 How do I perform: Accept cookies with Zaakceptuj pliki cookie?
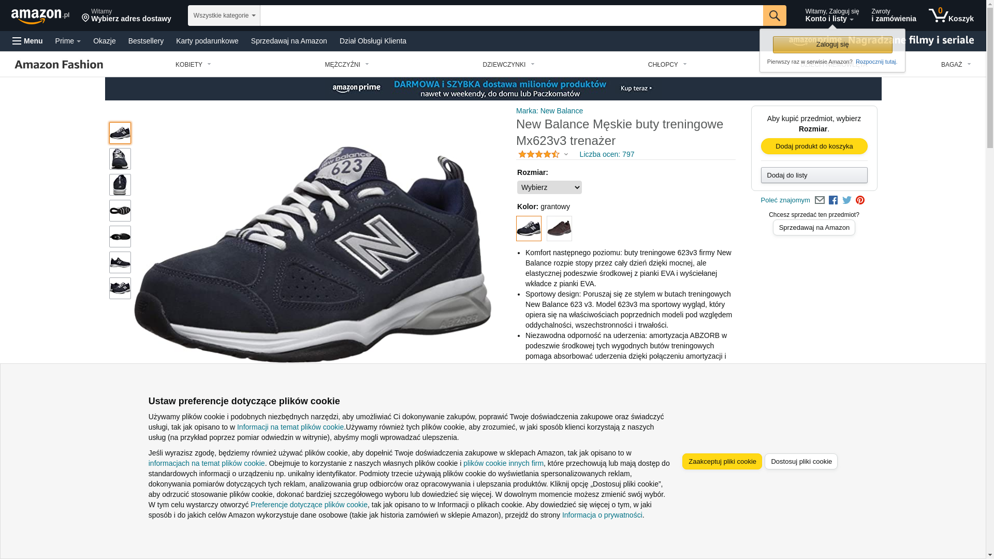click(x=722, y=462)
